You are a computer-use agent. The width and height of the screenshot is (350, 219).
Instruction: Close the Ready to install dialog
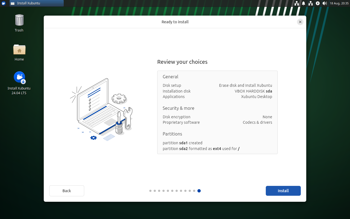[300, 22]
